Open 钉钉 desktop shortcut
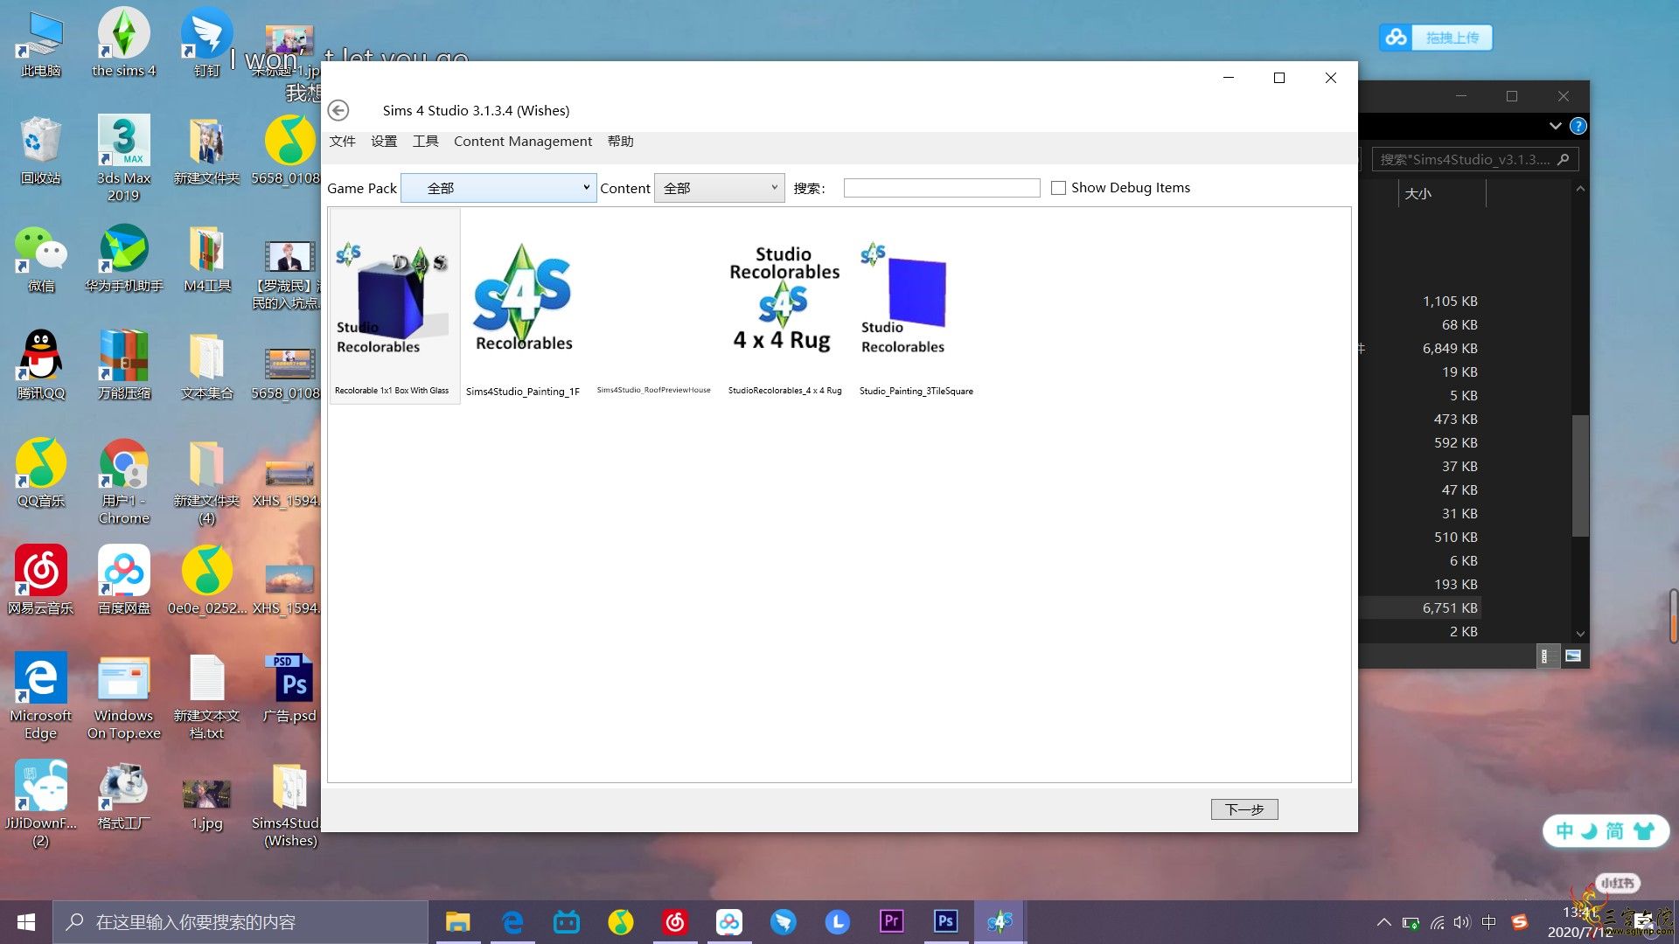This screenshot has height=944, width=1679. (207, 44)
